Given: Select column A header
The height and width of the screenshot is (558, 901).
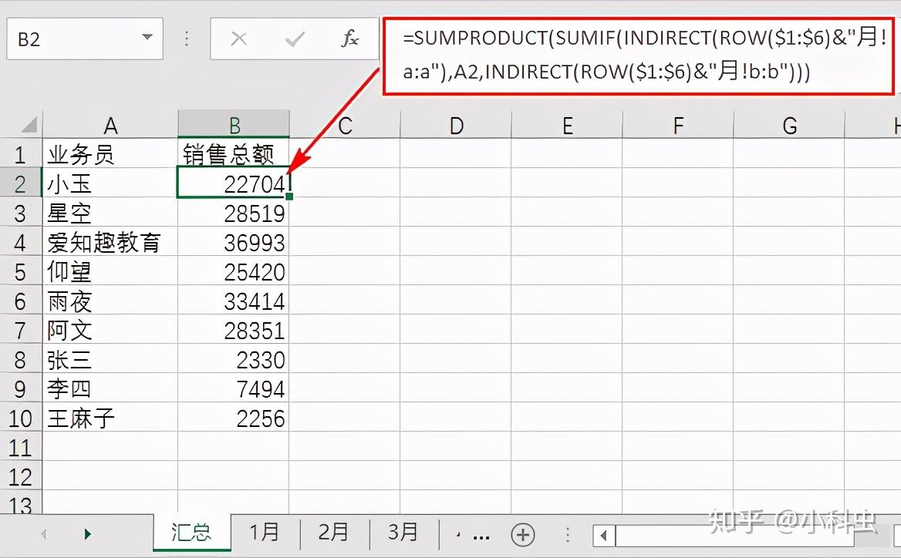Looking at the screenshot, I should coord(110,125).
